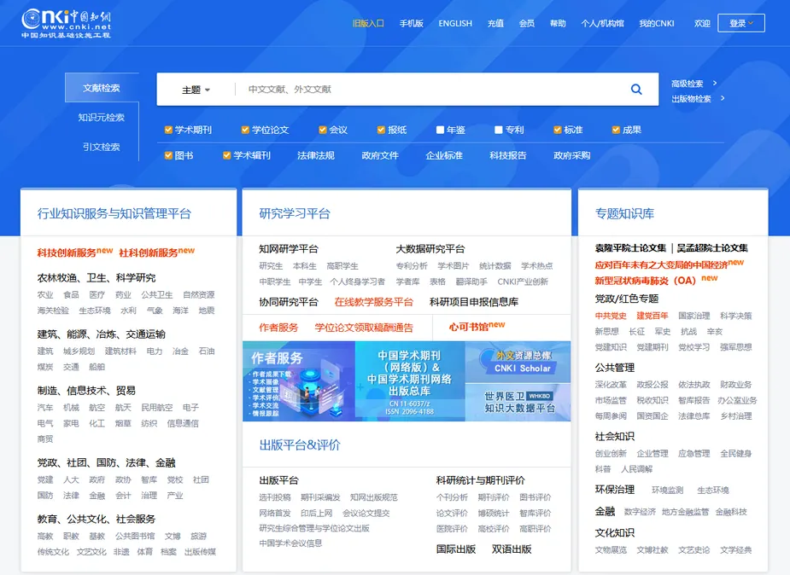The height and width of the screenshot is (575, 790).
Task: Click the search magnifier icon
Action: coord(636,89)
